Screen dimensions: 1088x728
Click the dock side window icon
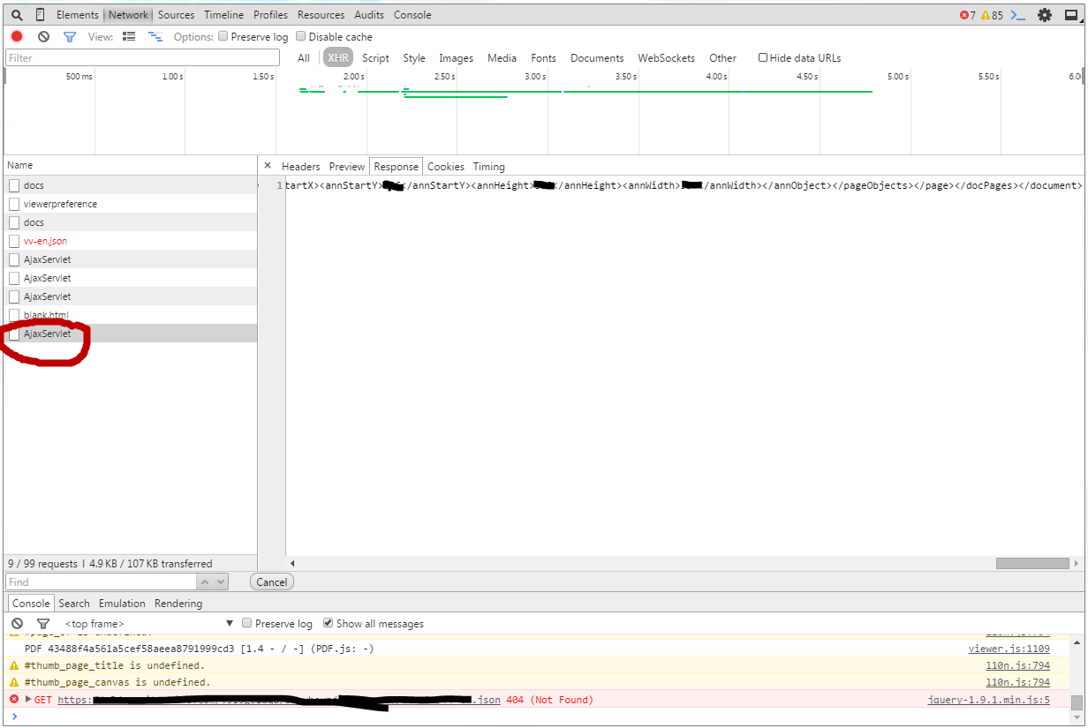[x=1070, y=15]
